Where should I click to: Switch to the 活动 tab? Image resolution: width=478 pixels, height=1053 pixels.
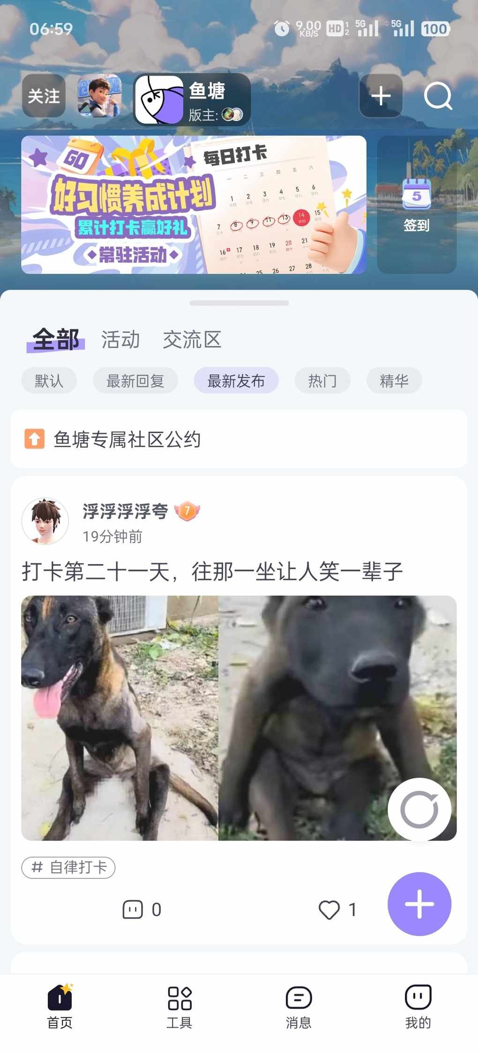click(120, 339)
